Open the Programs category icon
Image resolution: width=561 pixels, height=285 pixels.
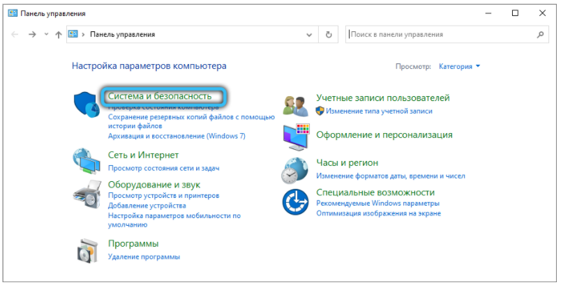click(87, 249)
